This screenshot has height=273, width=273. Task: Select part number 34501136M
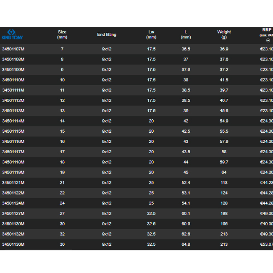(x=13, y=244)
